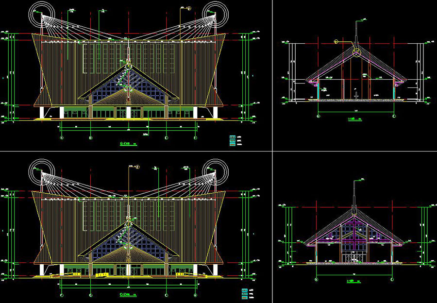Click drawing title label below top-right section
437x303 pixels.
(353, 119)
